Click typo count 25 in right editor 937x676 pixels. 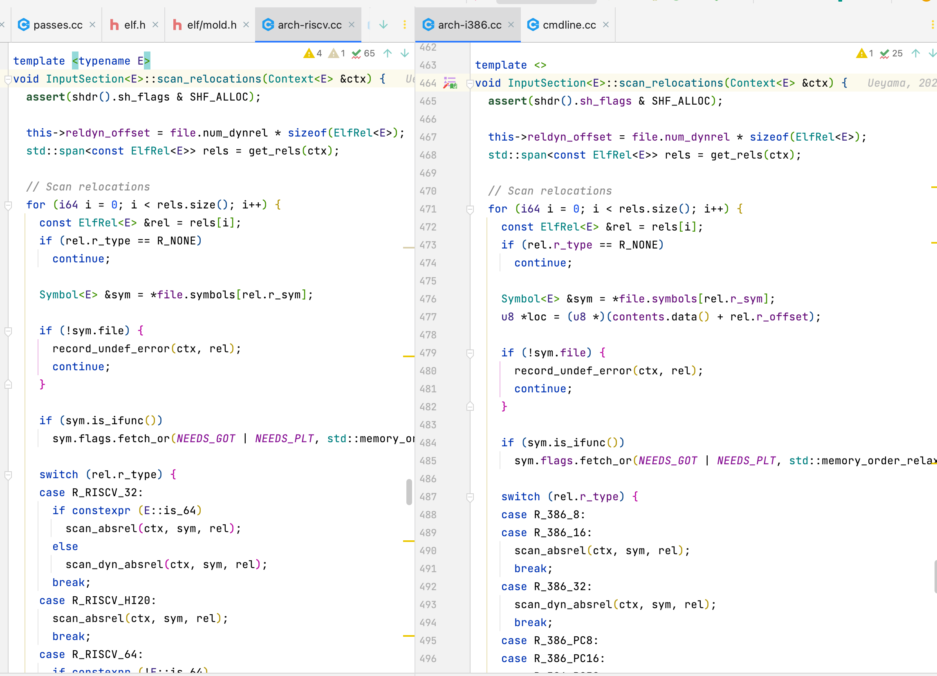tap(891, 53)
